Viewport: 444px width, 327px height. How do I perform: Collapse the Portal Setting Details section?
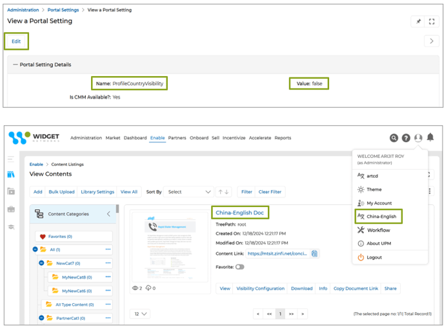click(x=15, y=64)
